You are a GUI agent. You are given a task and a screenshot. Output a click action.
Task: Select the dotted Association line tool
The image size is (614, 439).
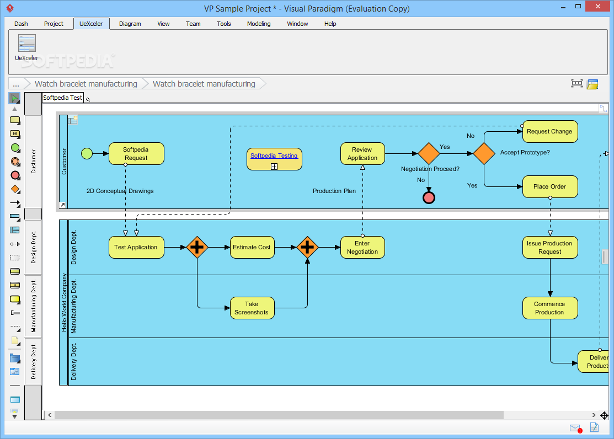(15, 327)
